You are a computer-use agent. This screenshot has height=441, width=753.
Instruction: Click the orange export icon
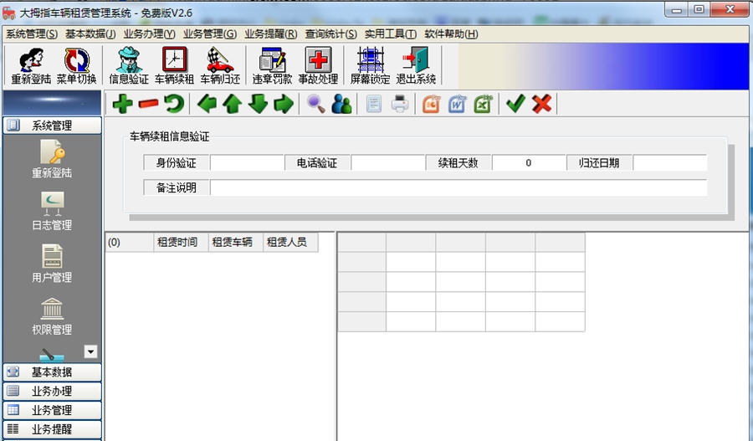pyautogui.click(x=431, y=104)
